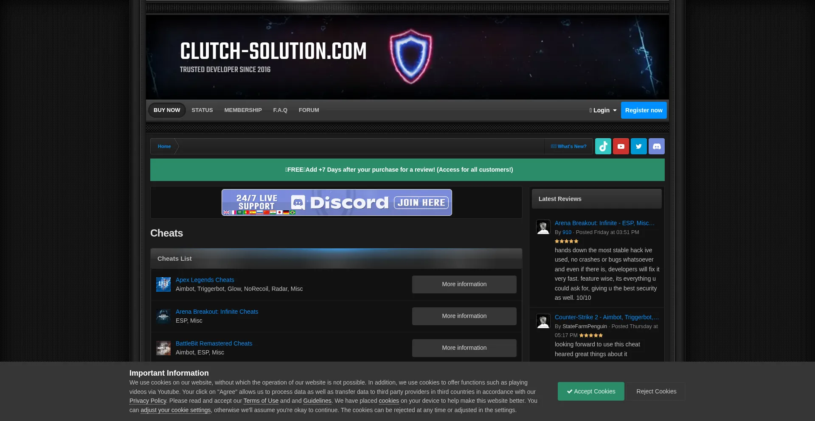Viewport: 815px width, 421px height.
Task: Click reviewer 910's avatar icon
Action: 543,227
